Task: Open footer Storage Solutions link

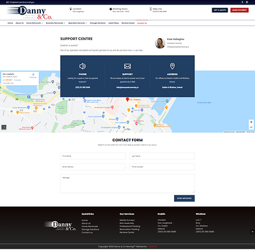Action: coord(91,230)
